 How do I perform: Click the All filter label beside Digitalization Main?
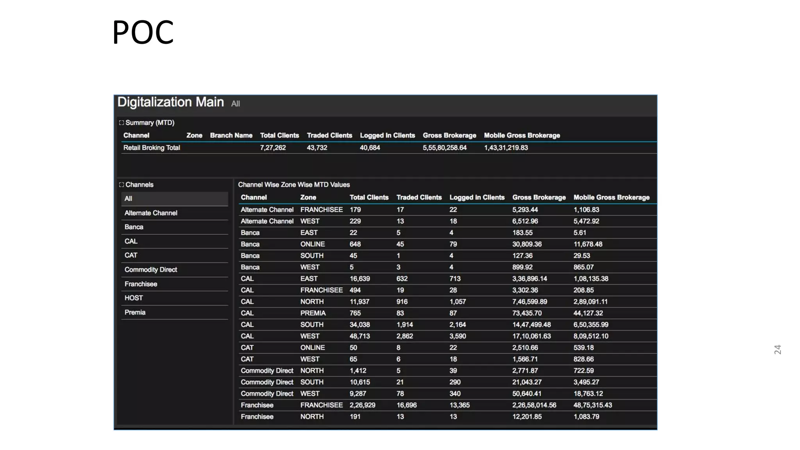pos(236,104)
